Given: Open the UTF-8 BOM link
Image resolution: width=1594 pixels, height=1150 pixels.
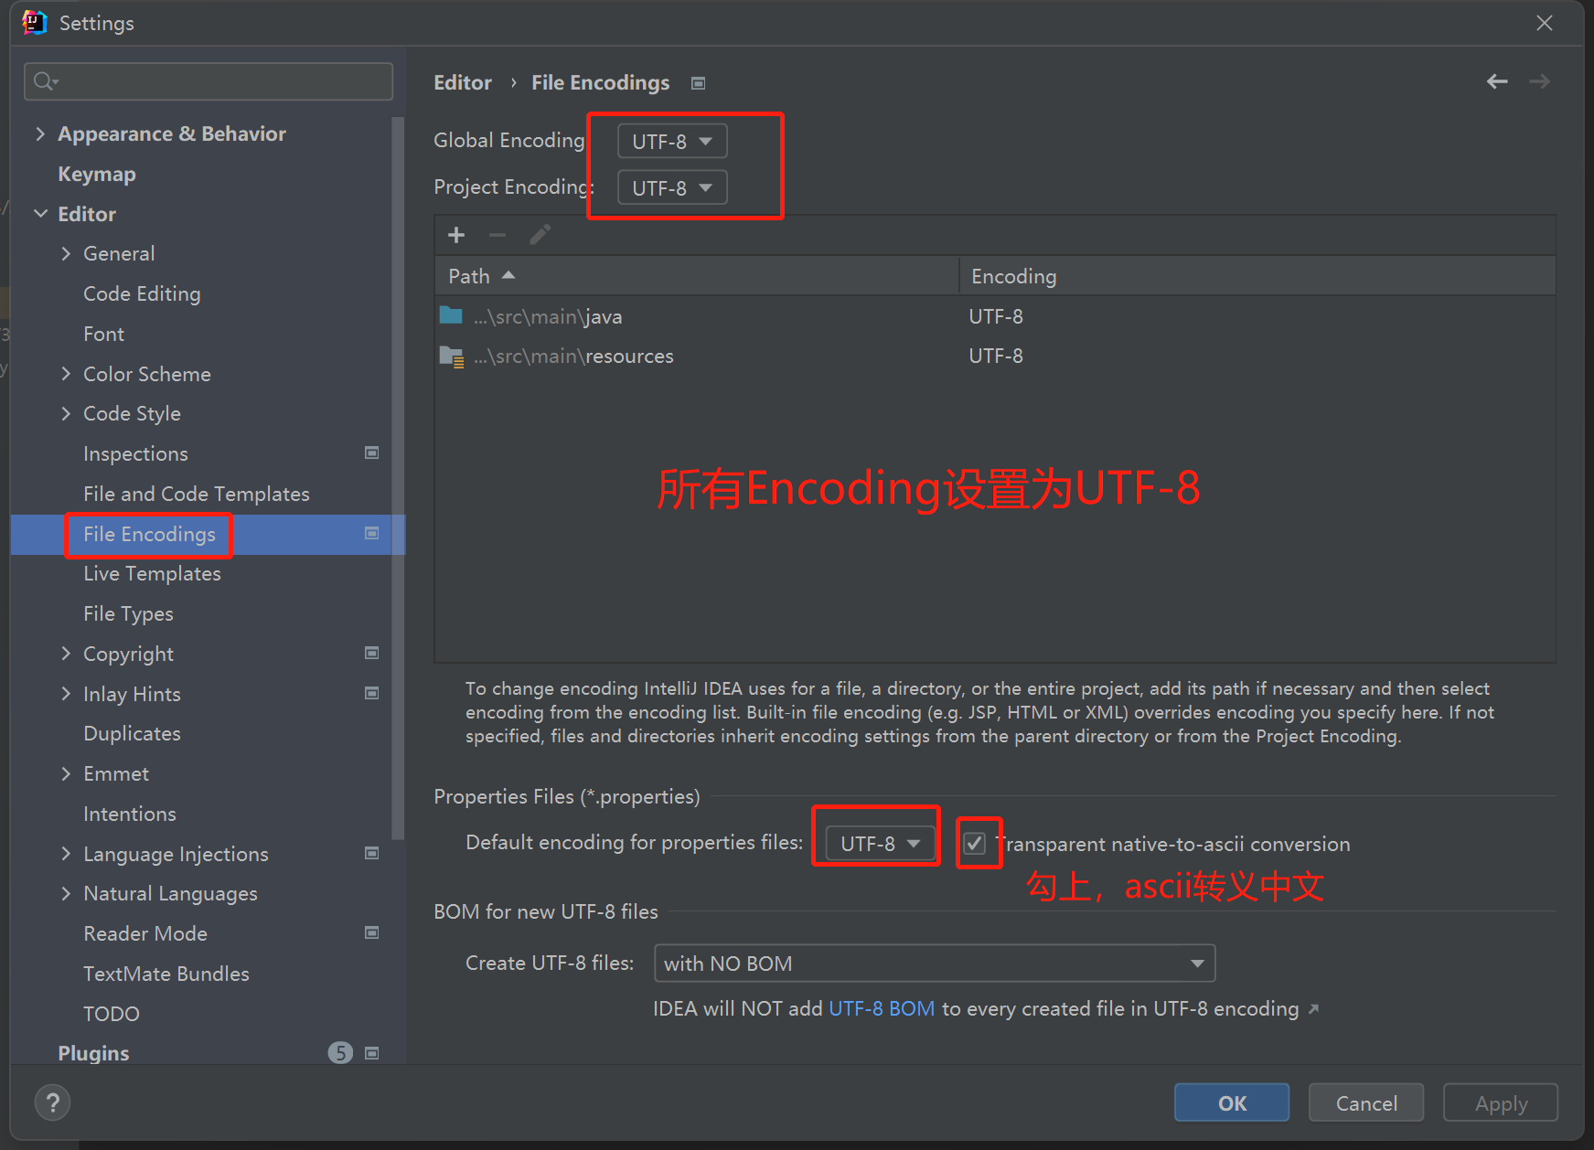Looking at the screenshot, I should tap(882, 1008).
